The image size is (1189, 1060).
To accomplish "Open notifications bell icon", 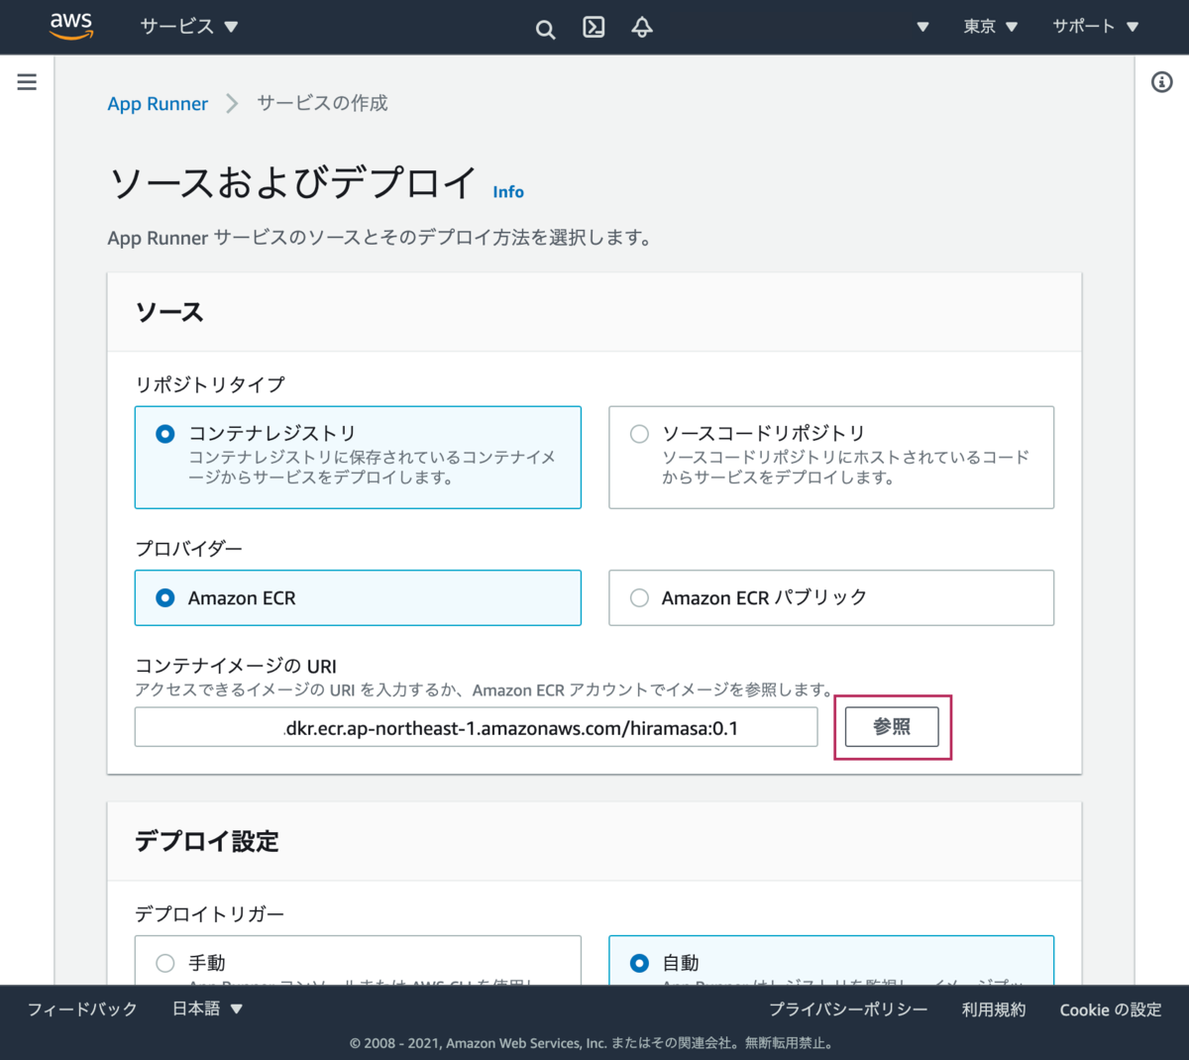I will (642, 27).
